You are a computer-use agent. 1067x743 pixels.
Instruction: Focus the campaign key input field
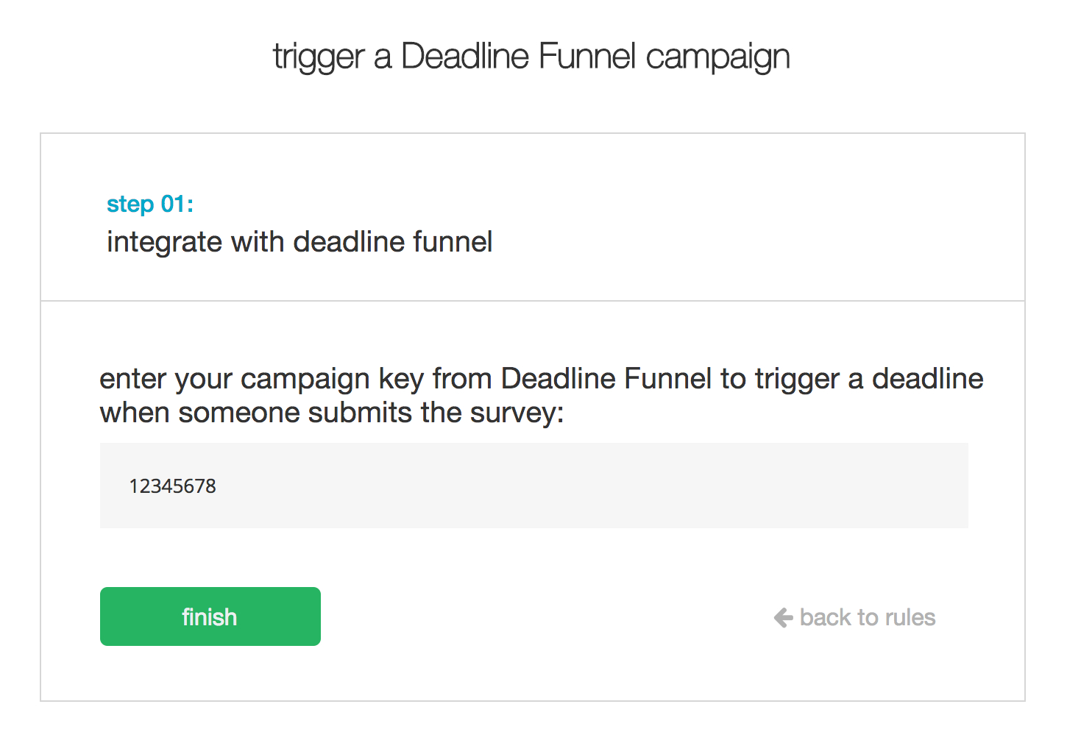(533, 486)
